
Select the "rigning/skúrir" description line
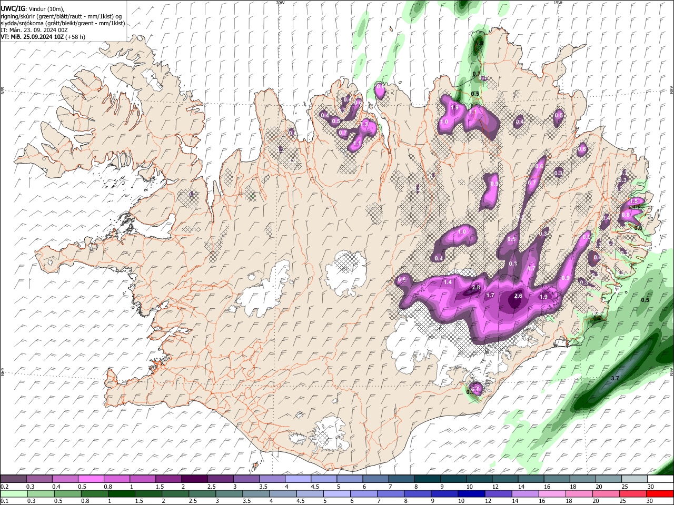(x=62, y=16)
